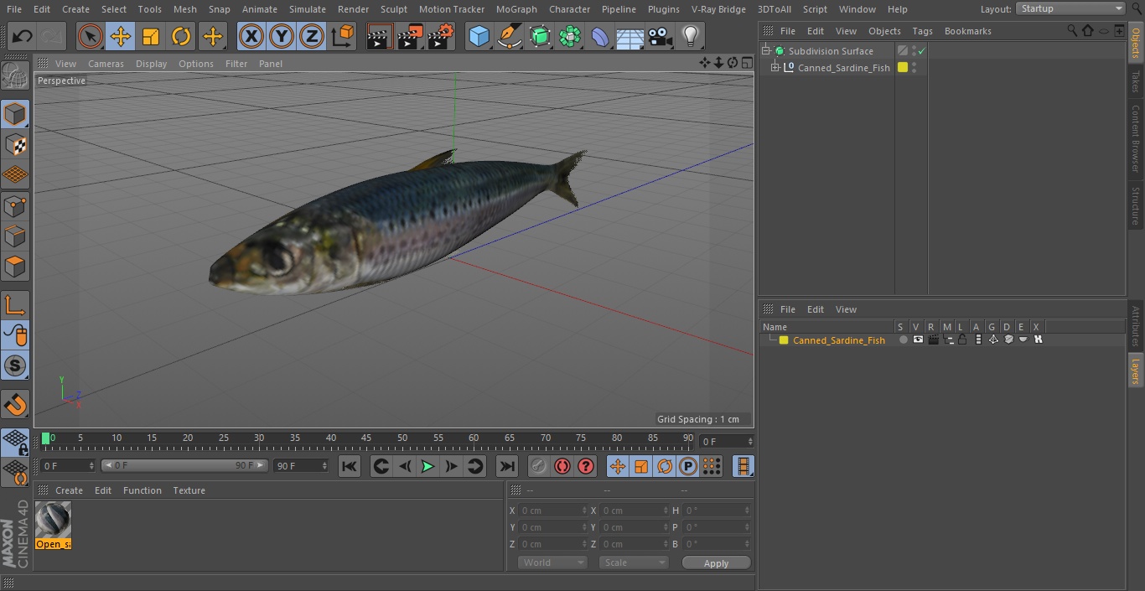The height and width of the screenshot is (591, 1145).
Task: Open Edit Render Settings
Action: point(441,36)
